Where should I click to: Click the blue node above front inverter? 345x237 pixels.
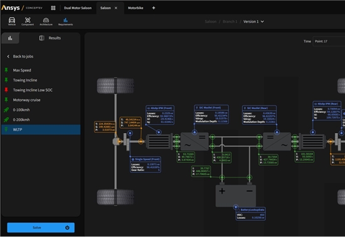click(194, 132)
